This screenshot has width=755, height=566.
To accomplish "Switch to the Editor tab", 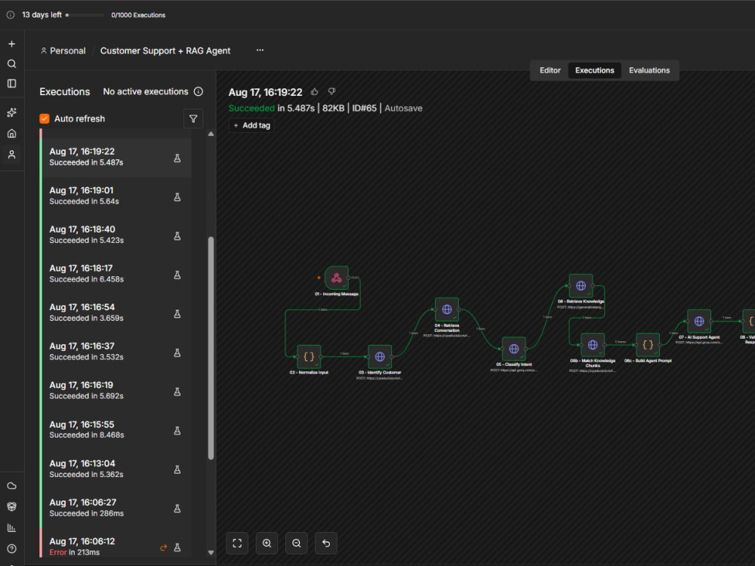I will click(550, 70).
